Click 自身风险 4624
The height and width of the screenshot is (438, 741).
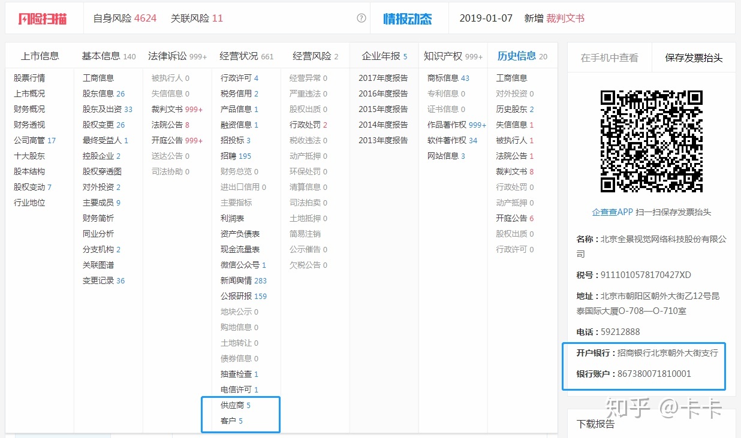(125, 18)
